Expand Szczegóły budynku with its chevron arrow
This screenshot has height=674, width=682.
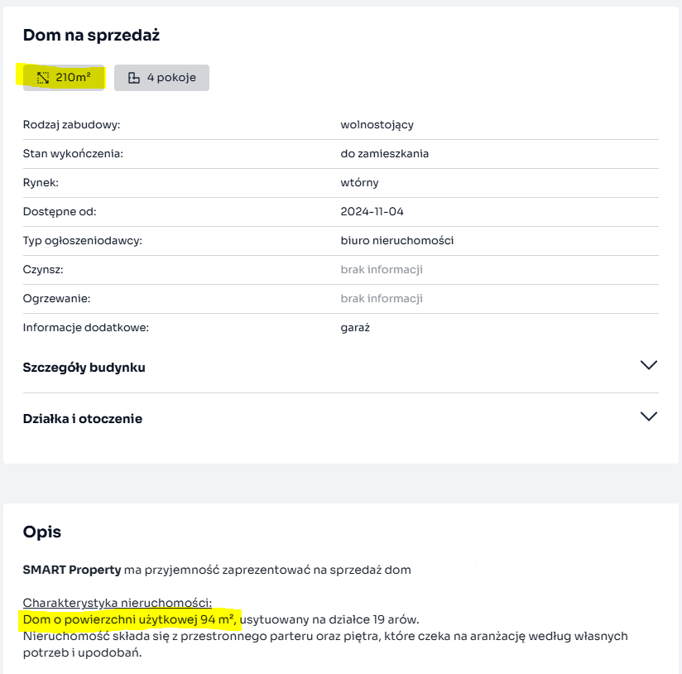tap(649, 365)
